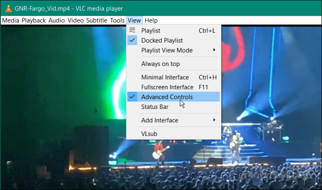Uncheck the Docked Playlist option
The width and height of the screenshot is (322, 190).
pos(174,41)
